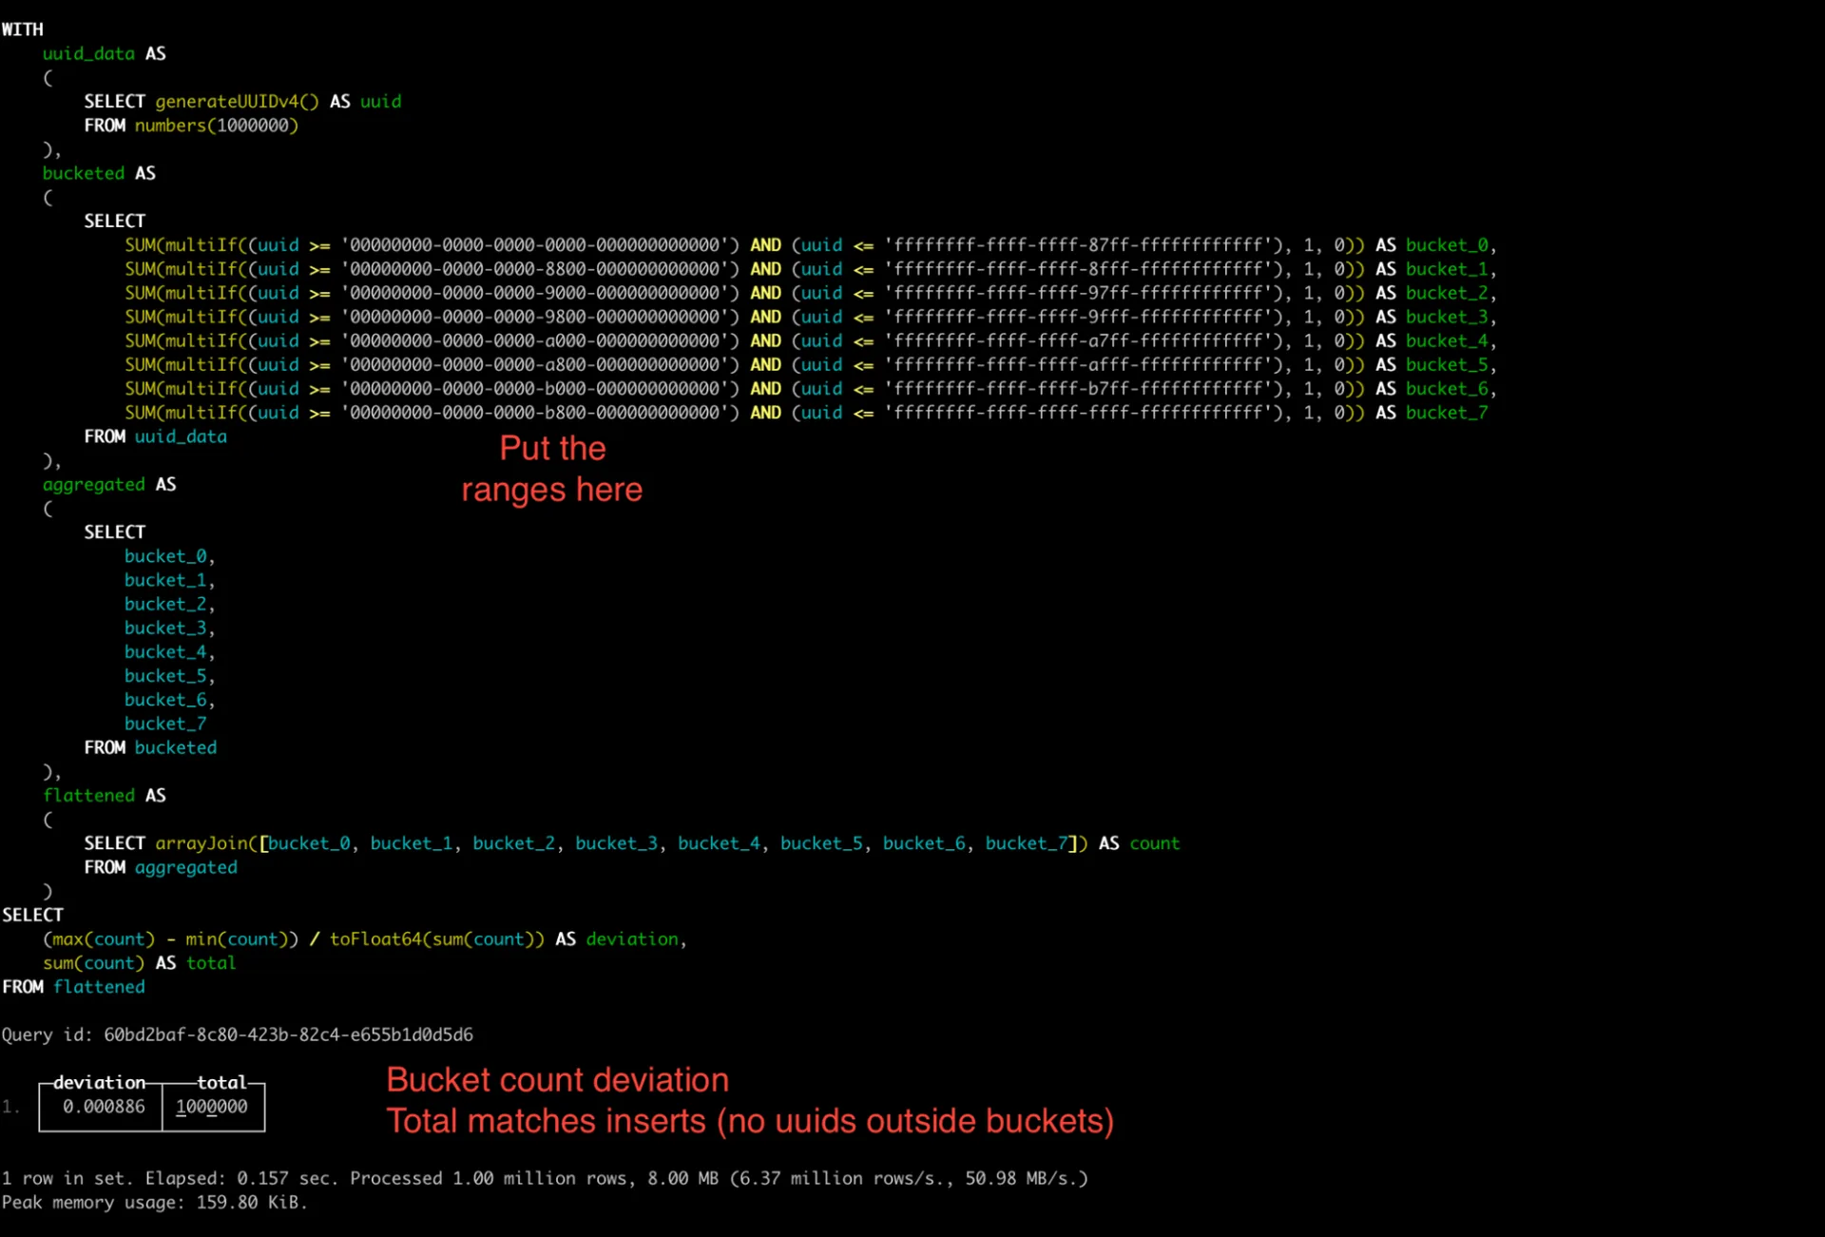Click the deviation alias in final SELECT
Viewport: 1825px width, 1237px height.
[x=632, y=939]
